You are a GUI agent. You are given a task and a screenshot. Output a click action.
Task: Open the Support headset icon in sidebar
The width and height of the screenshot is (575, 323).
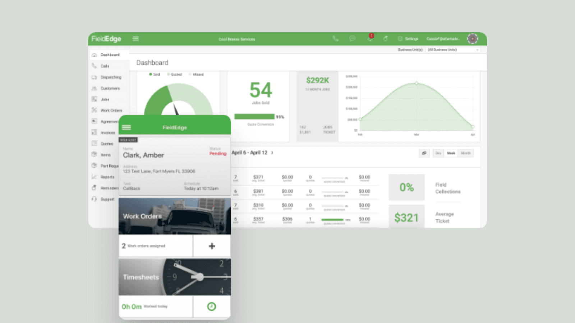[94, 199]
